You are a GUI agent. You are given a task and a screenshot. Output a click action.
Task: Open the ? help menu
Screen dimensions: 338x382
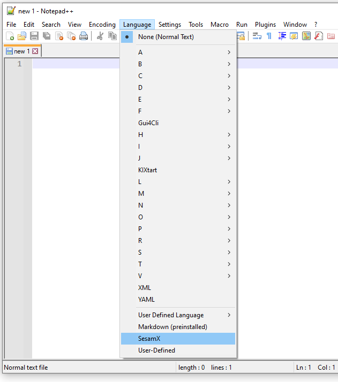[316, 25]
